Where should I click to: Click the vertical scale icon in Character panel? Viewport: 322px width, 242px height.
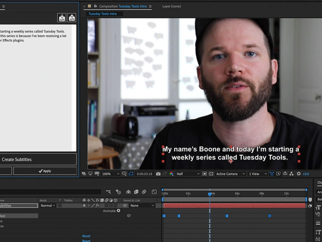[318, 232]
